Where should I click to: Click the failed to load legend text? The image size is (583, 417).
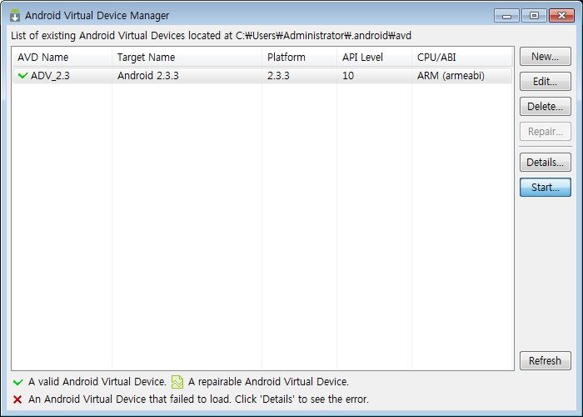[x=198, y=399]
